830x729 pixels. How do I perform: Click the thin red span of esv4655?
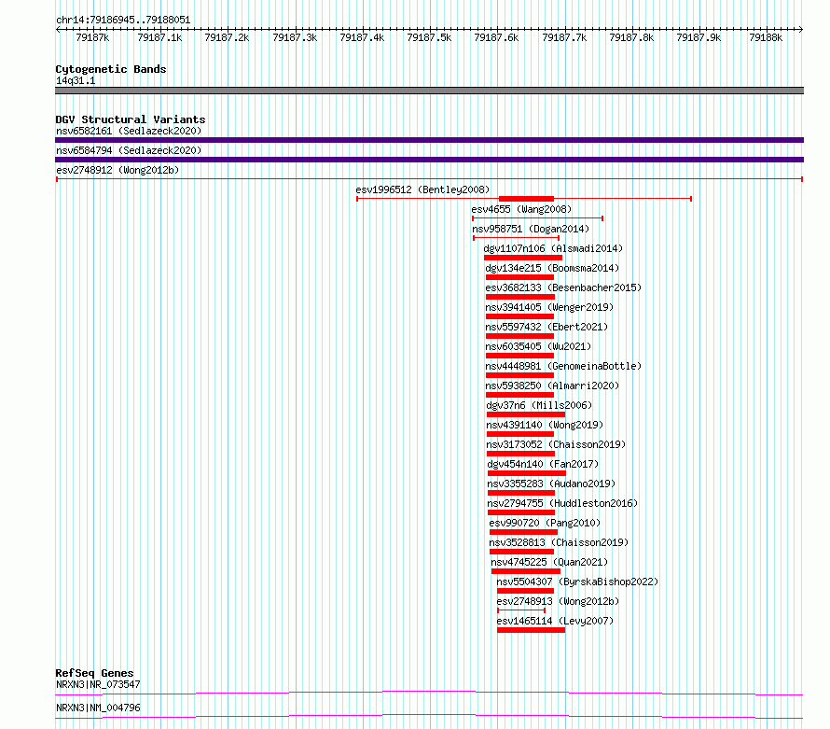tap(537, 218)
